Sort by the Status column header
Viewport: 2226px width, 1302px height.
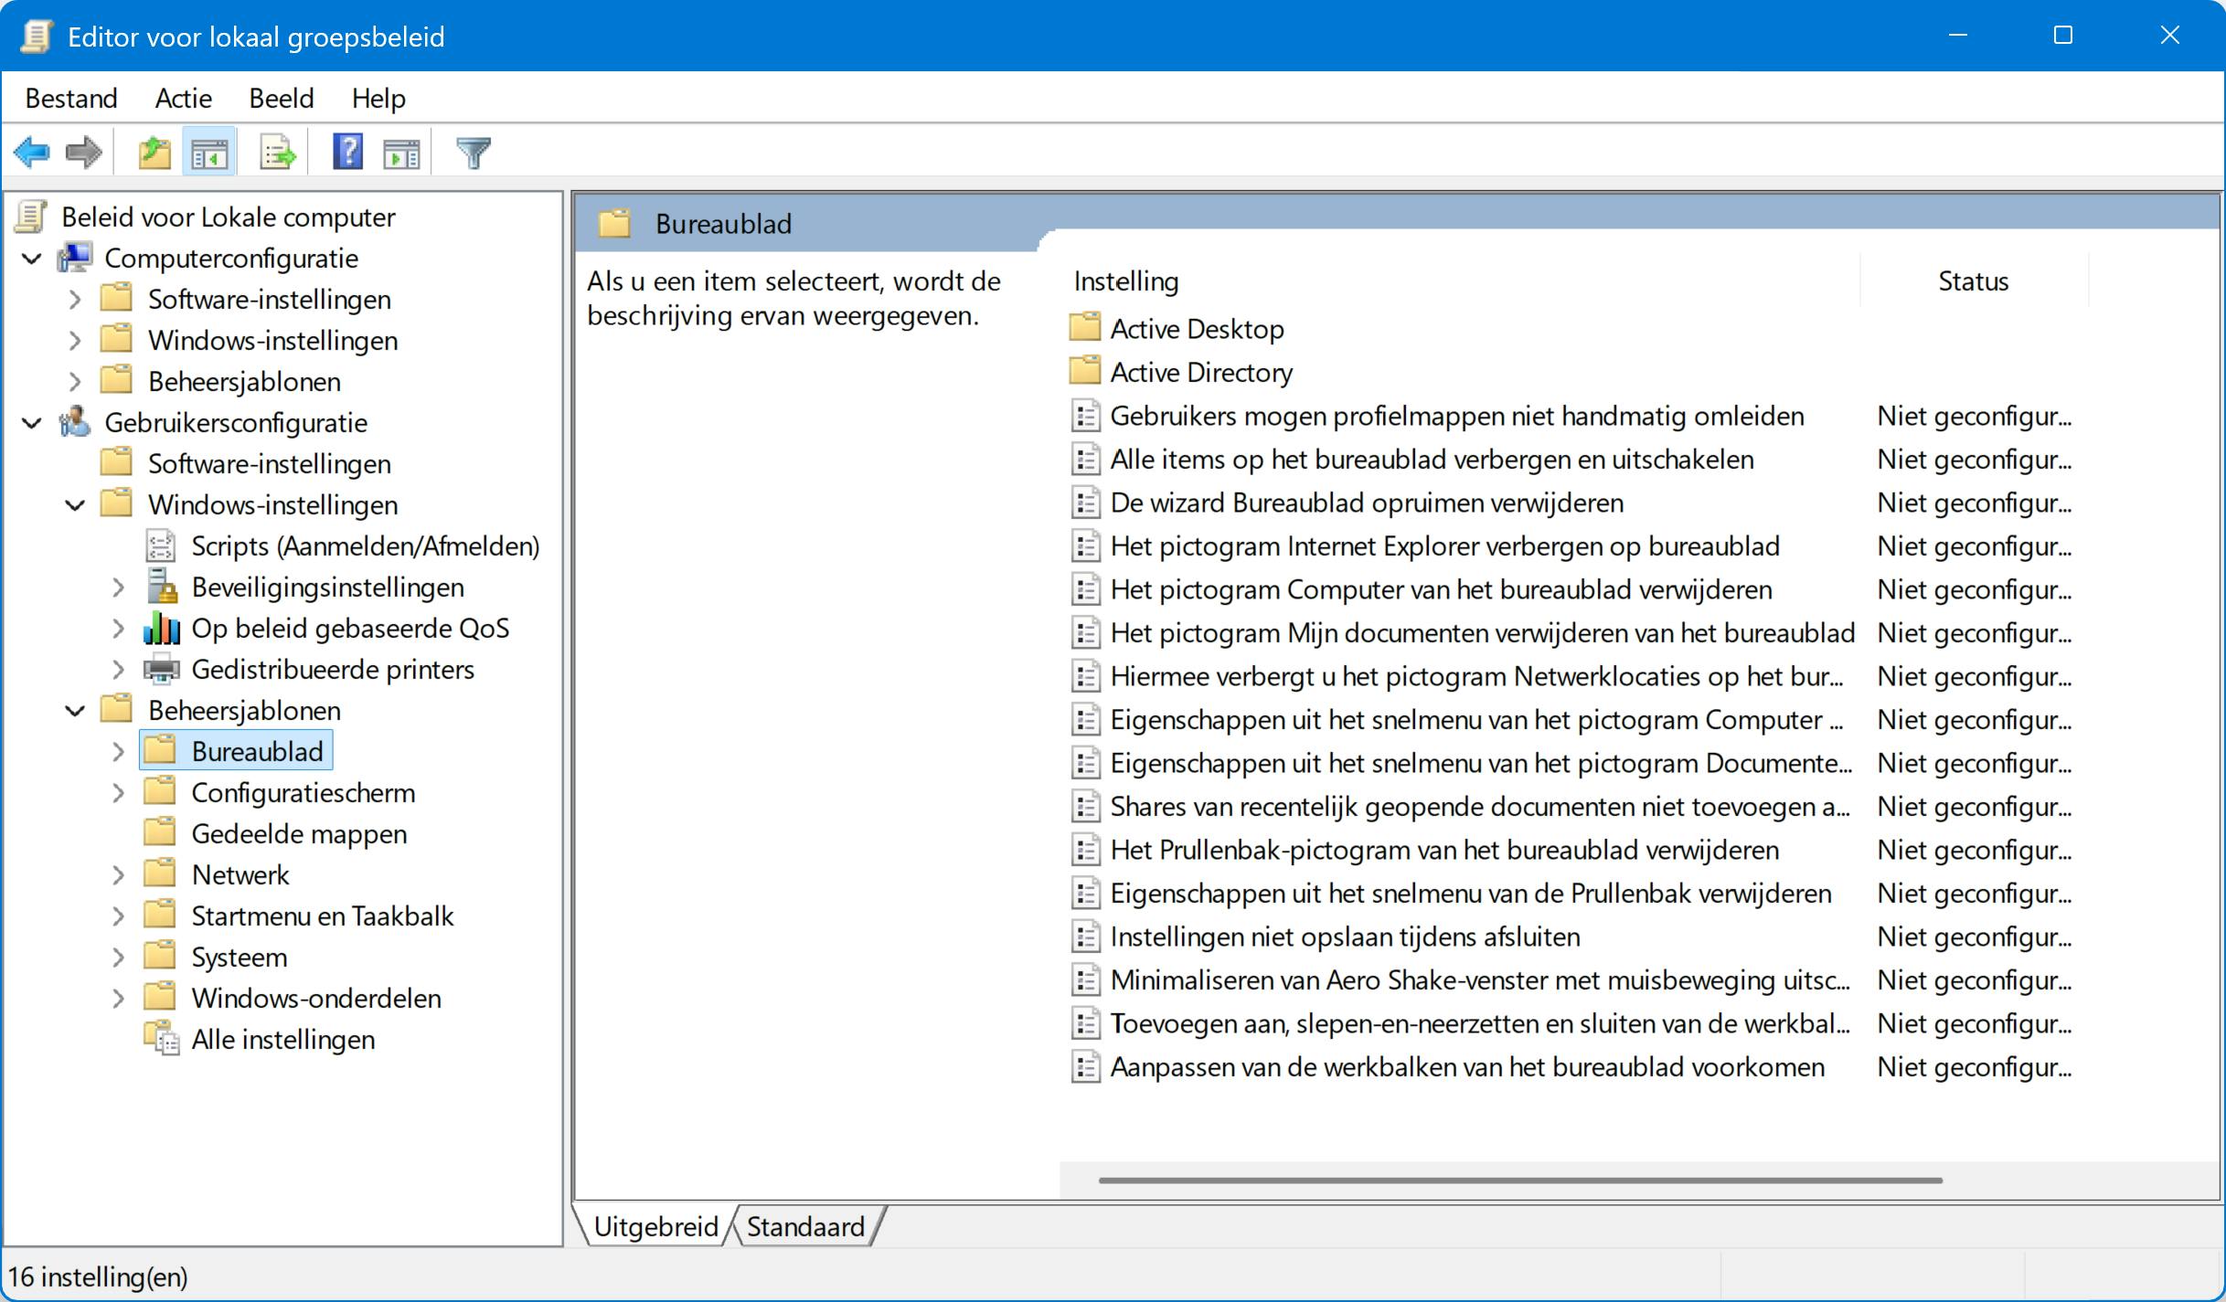point(1973,281)
